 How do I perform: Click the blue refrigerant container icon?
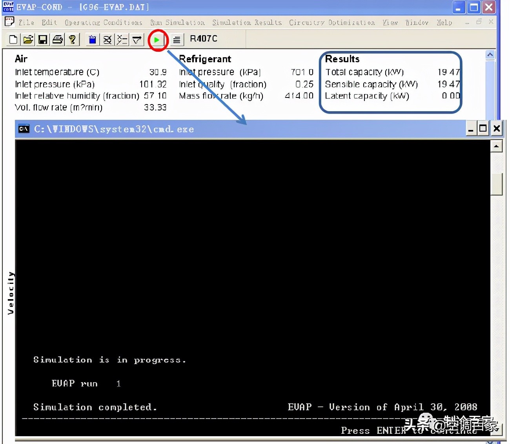pyautogui.click(x=93, y=40)
